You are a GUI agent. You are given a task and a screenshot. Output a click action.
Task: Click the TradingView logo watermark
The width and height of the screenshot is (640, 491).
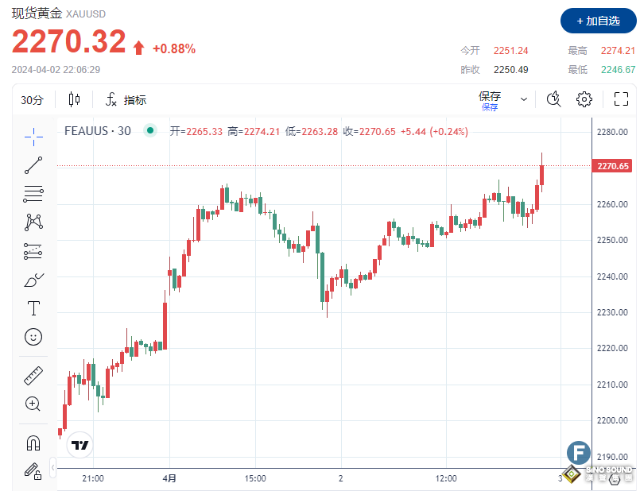click(x=80, y=445)
